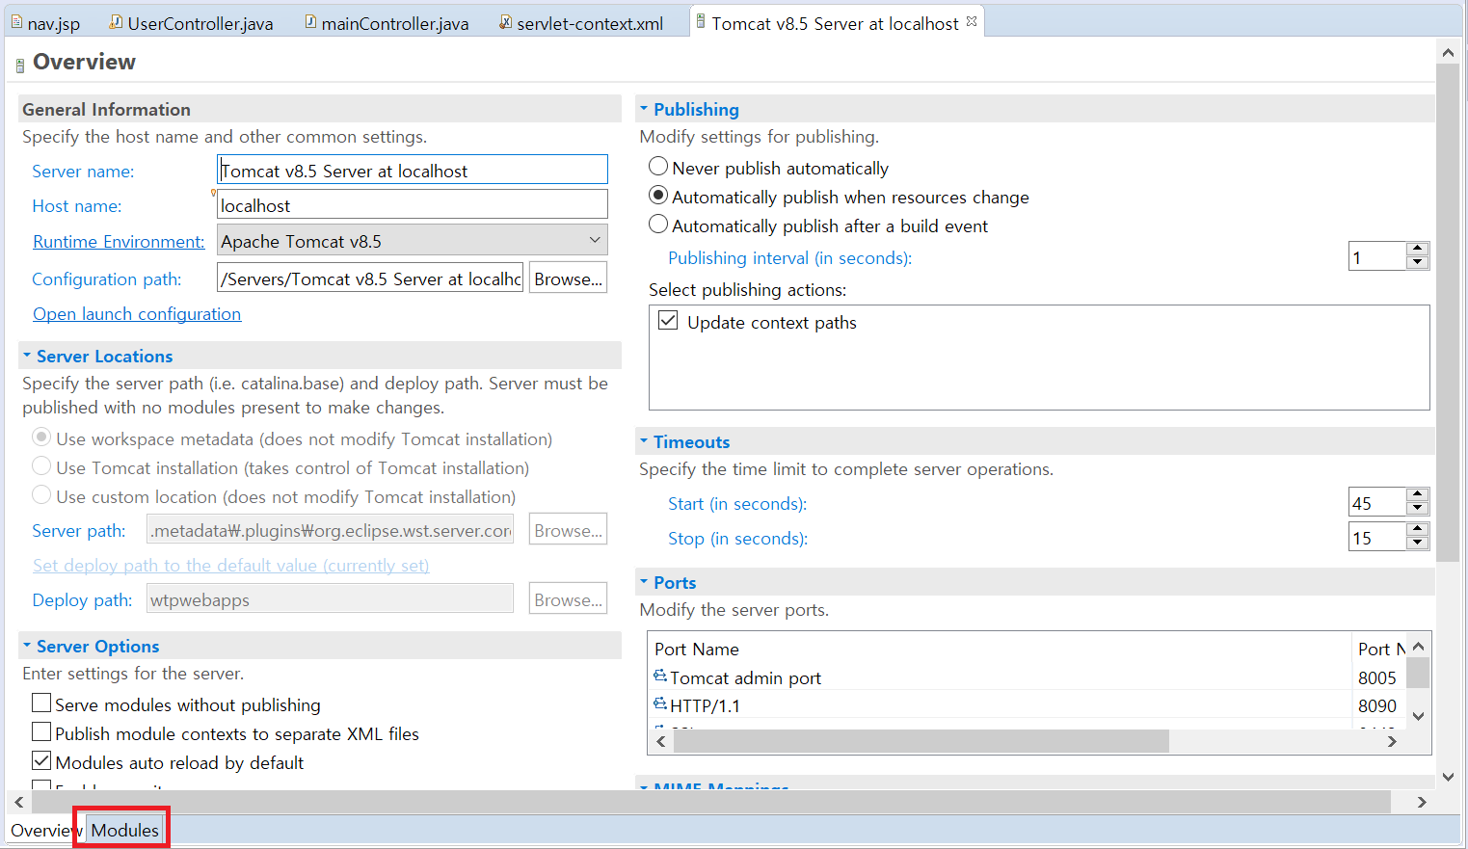Screen dimensions: 1468x849
Task: Enable Publish module contexts to separate XML
Action: (41, 732)
